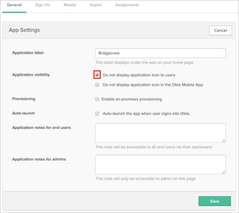Click the General tab
The height and width of the screenshot is (213, 239).
(x=14, y=5)
